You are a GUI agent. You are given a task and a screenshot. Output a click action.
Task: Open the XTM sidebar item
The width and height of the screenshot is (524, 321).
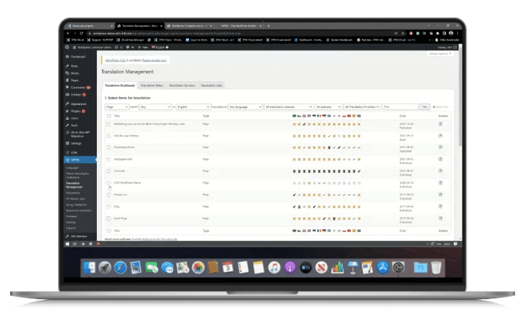74,153
